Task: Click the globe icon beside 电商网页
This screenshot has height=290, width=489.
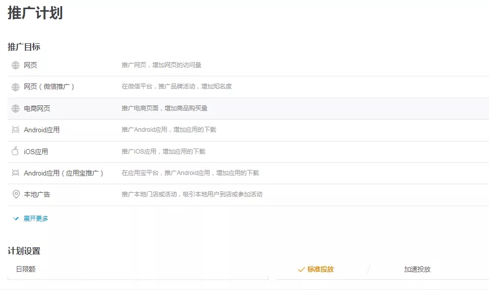Action: click(x=16, y=108)
